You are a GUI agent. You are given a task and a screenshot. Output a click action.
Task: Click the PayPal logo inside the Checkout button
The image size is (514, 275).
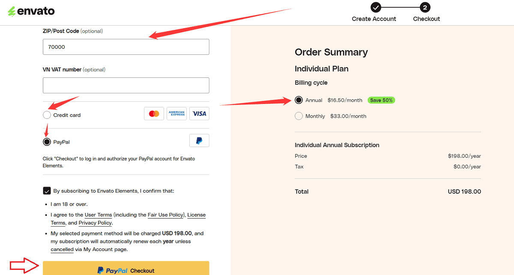111,270
